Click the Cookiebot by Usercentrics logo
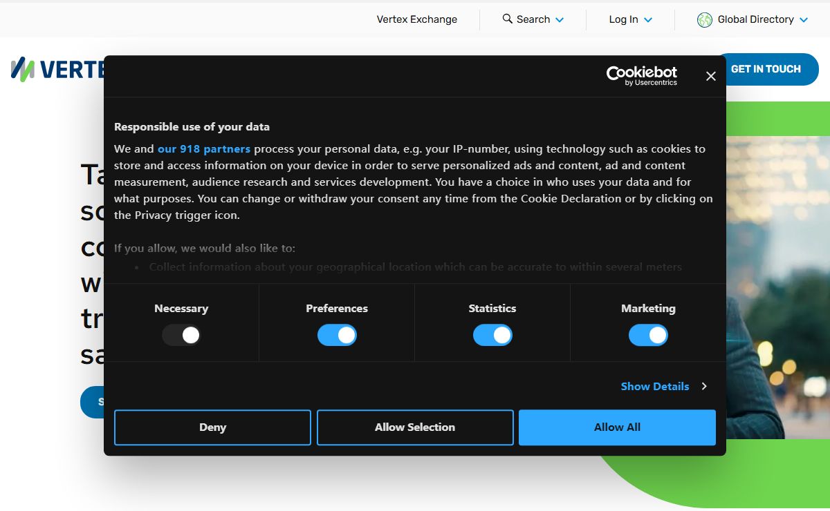This screenshot has width=830, height=511. click(x=641, y=75)
